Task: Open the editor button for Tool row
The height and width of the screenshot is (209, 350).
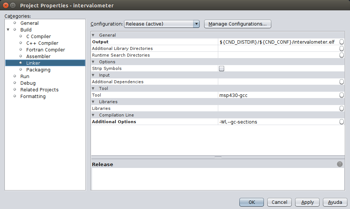Action: tap(341, 95)
